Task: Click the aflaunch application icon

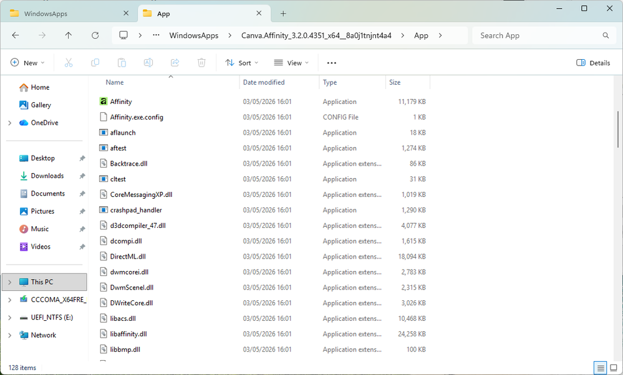Action: (104, 132)
